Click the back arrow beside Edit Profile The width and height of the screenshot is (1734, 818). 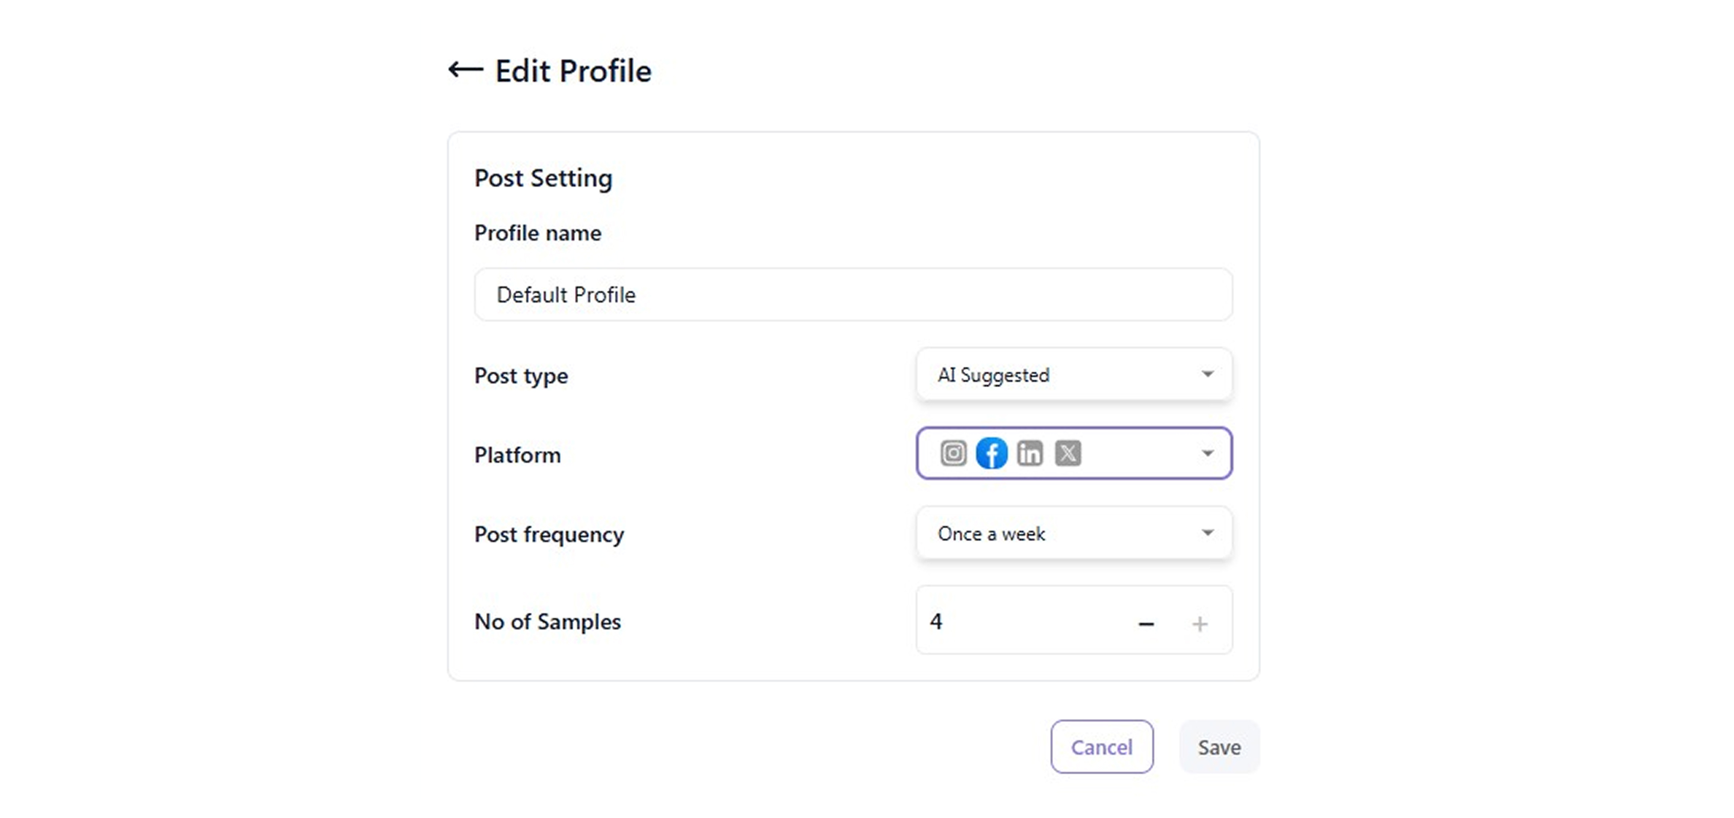coord(466,70)
